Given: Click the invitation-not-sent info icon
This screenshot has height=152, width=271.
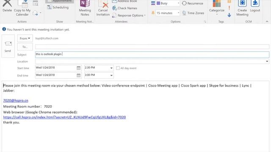Looking at the screenshot, I should pyautogui.click(x=4, y=29).
